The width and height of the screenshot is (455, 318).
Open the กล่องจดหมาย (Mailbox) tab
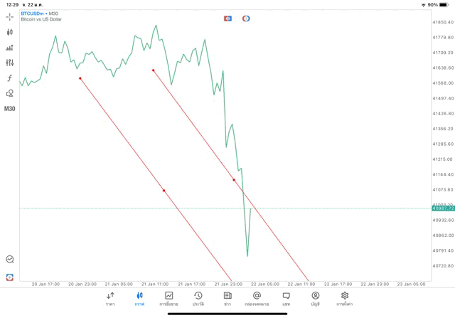(x=257, y=298)
